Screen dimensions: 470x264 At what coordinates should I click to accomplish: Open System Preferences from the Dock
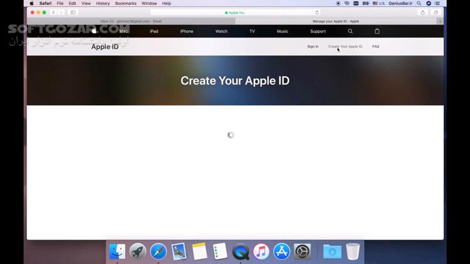tap(302, 251)
